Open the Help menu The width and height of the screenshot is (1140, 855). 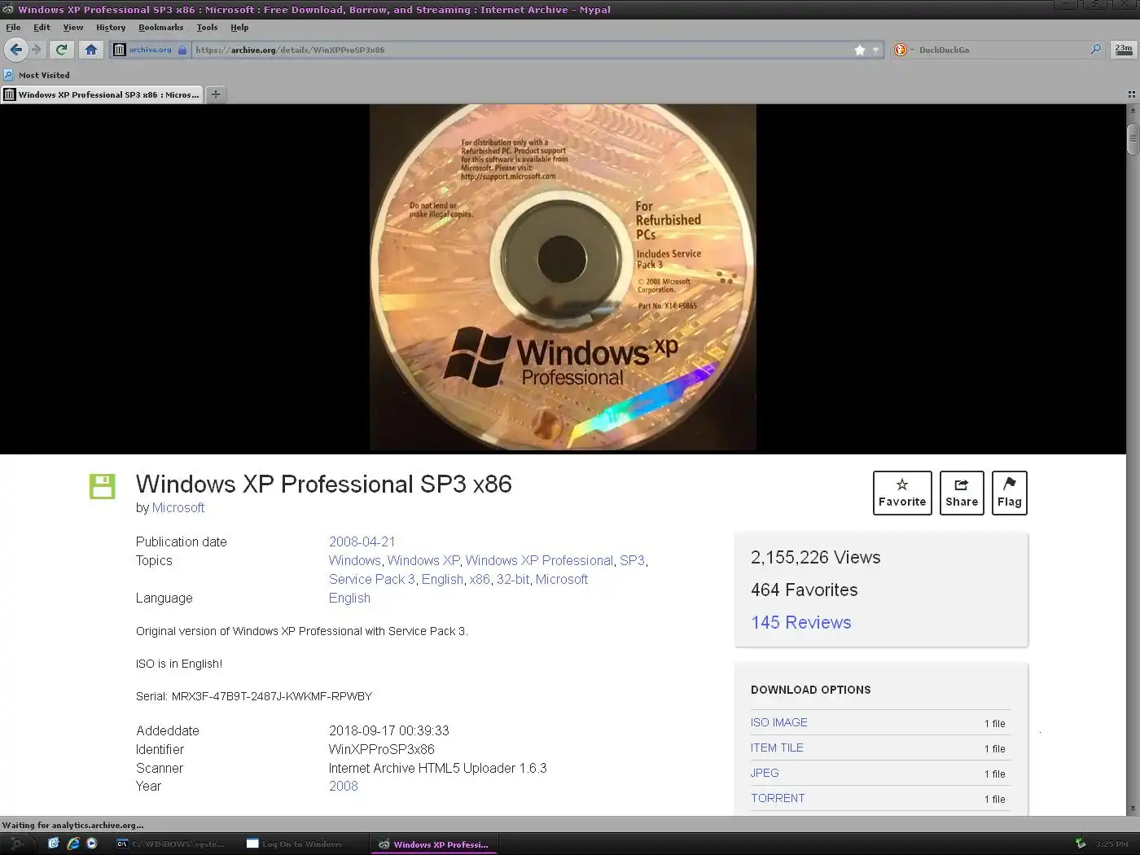(239, 27)
